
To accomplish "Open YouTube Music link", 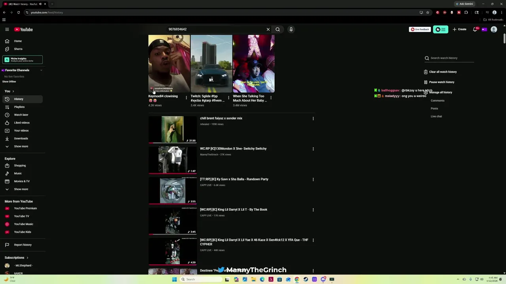I will tap(23, 224).
